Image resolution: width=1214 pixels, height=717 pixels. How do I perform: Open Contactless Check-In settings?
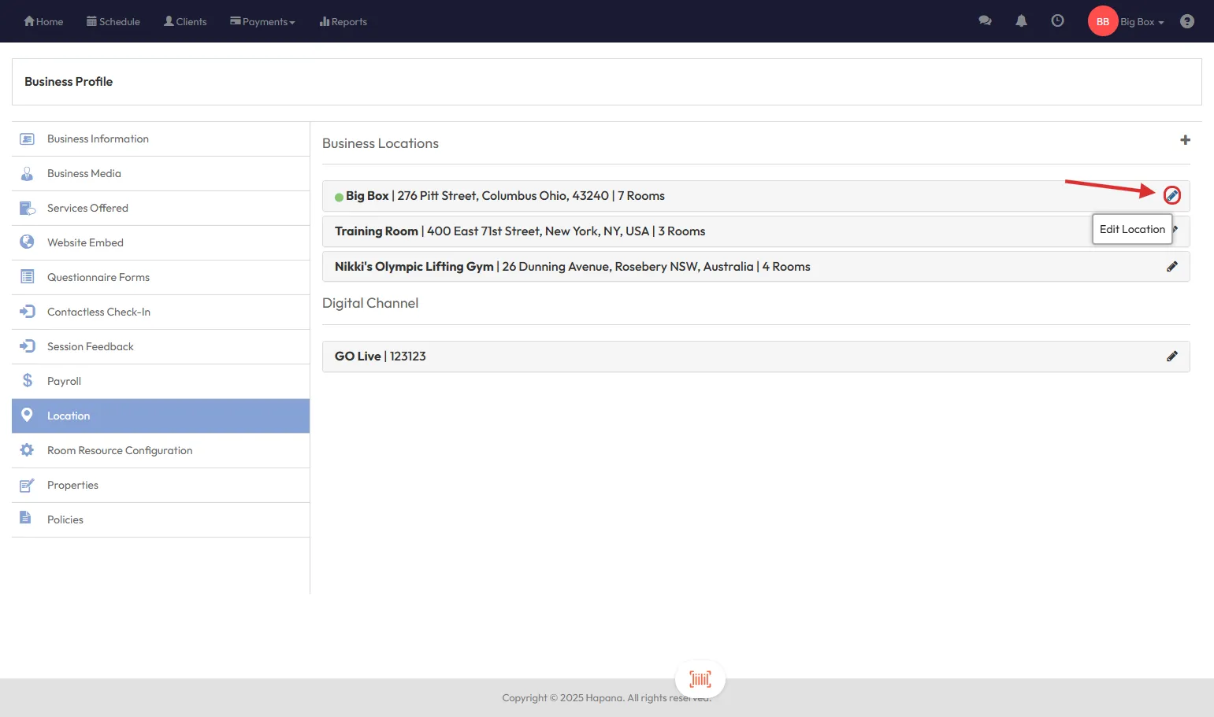click(x=98, y=312)
